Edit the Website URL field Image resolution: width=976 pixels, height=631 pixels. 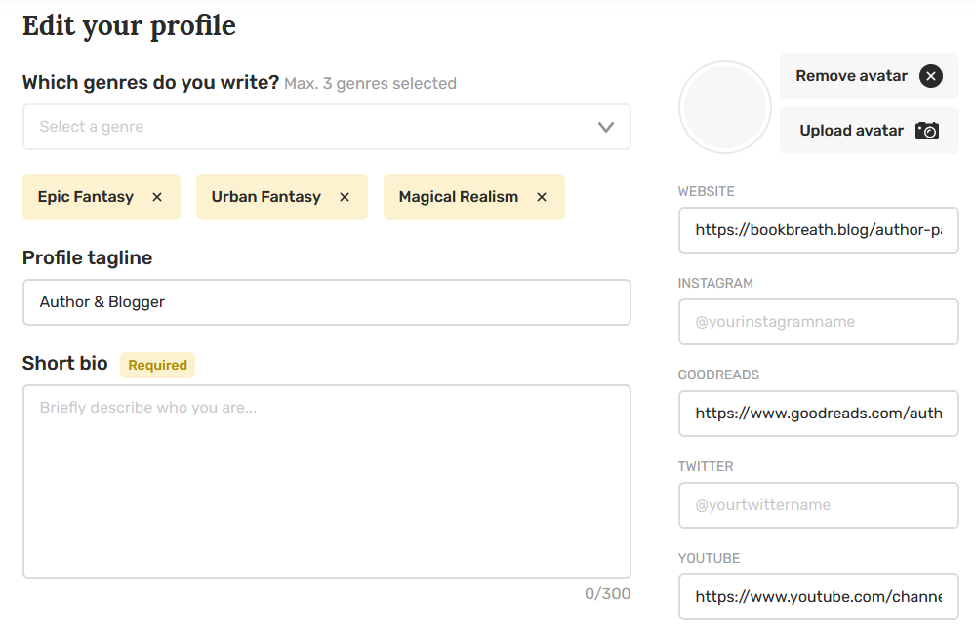pos(818,230)
